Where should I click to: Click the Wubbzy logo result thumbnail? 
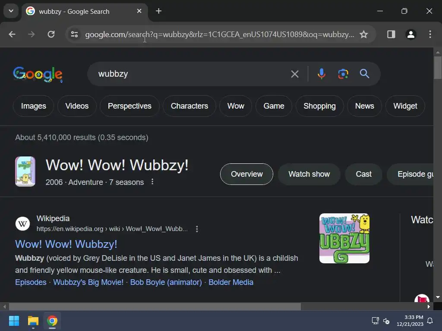[x=344, y=238]
